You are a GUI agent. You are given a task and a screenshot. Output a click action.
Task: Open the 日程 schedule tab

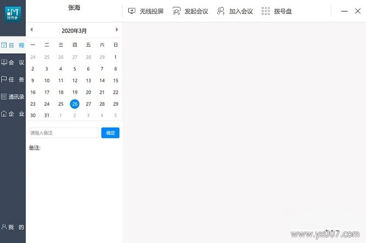[13, 45]
